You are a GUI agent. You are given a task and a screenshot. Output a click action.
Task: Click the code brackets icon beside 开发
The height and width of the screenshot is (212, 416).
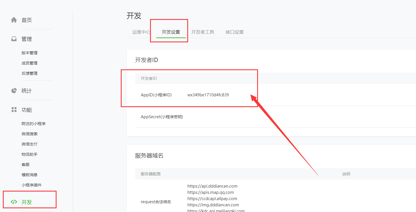[x=14, y=202]
